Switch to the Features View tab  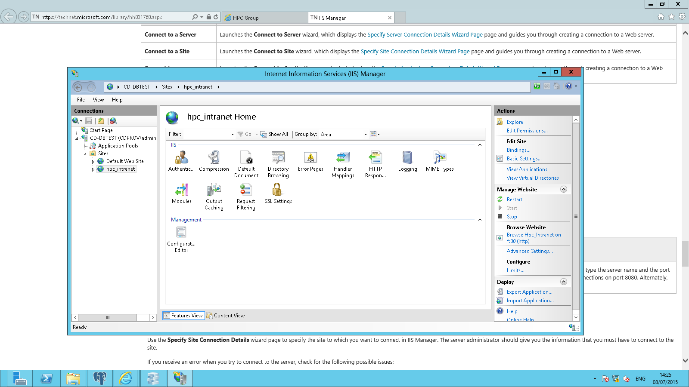183,316
